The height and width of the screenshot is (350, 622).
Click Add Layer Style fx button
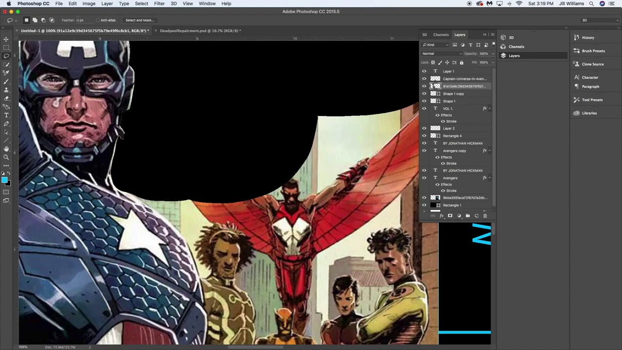tap(441, 216)
